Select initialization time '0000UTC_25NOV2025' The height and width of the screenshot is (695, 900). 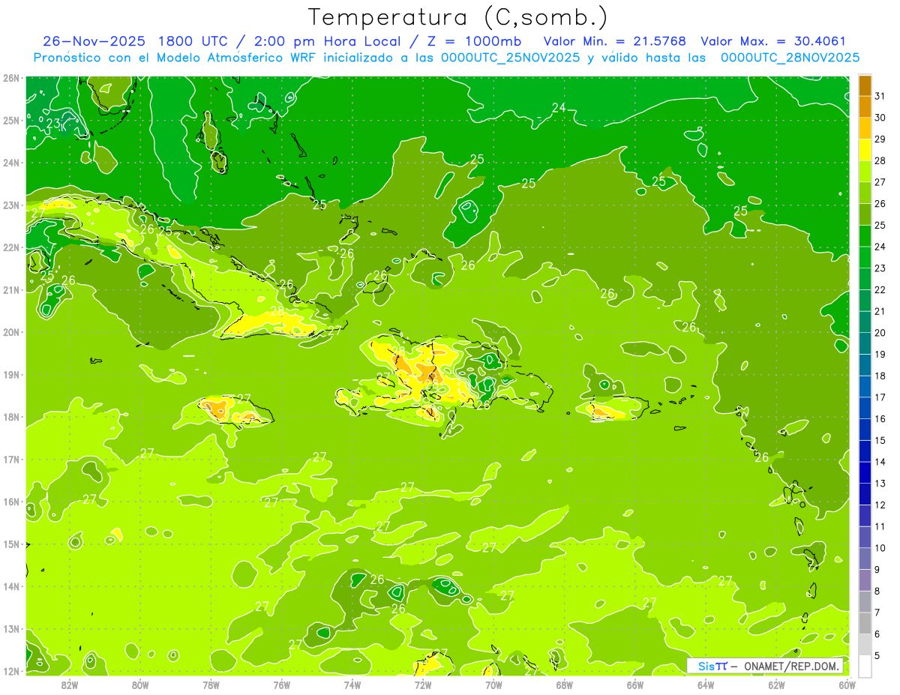point(510,58)
